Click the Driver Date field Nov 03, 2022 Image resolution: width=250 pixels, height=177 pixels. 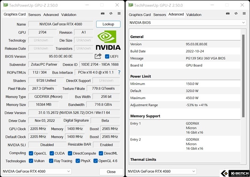tap(45, 121)
